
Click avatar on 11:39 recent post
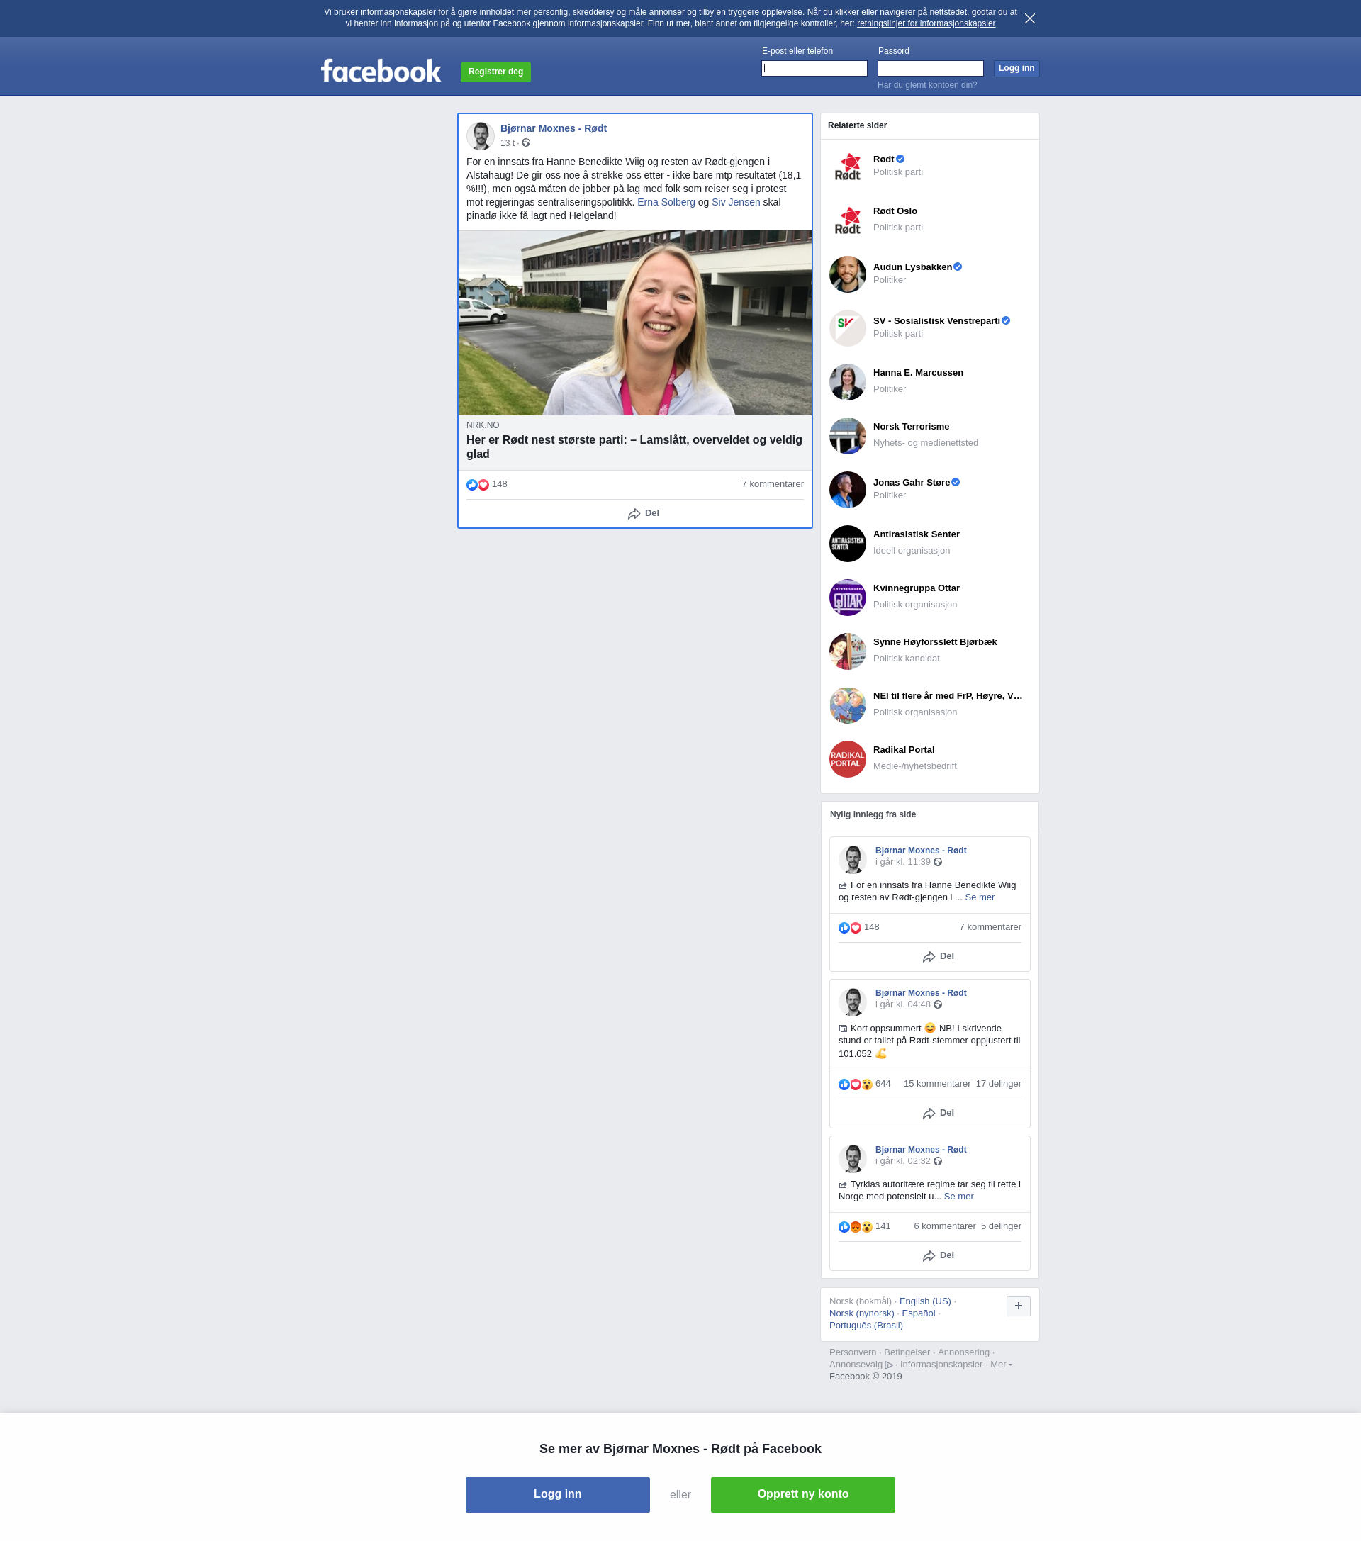click(x=853, y=860)
